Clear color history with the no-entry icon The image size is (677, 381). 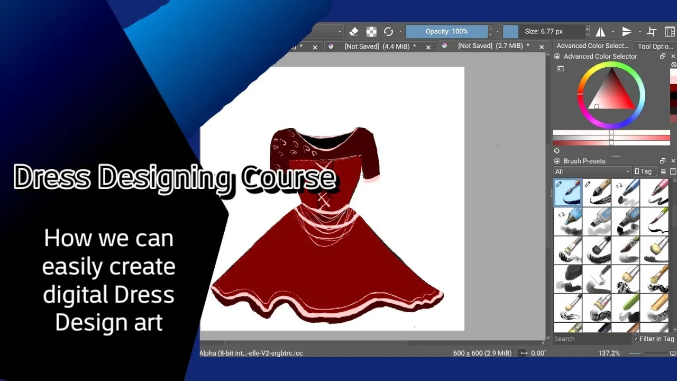coord(674,65)
